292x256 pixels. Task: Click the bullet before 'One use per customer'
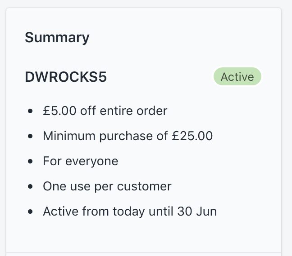(x=30, y=186)
